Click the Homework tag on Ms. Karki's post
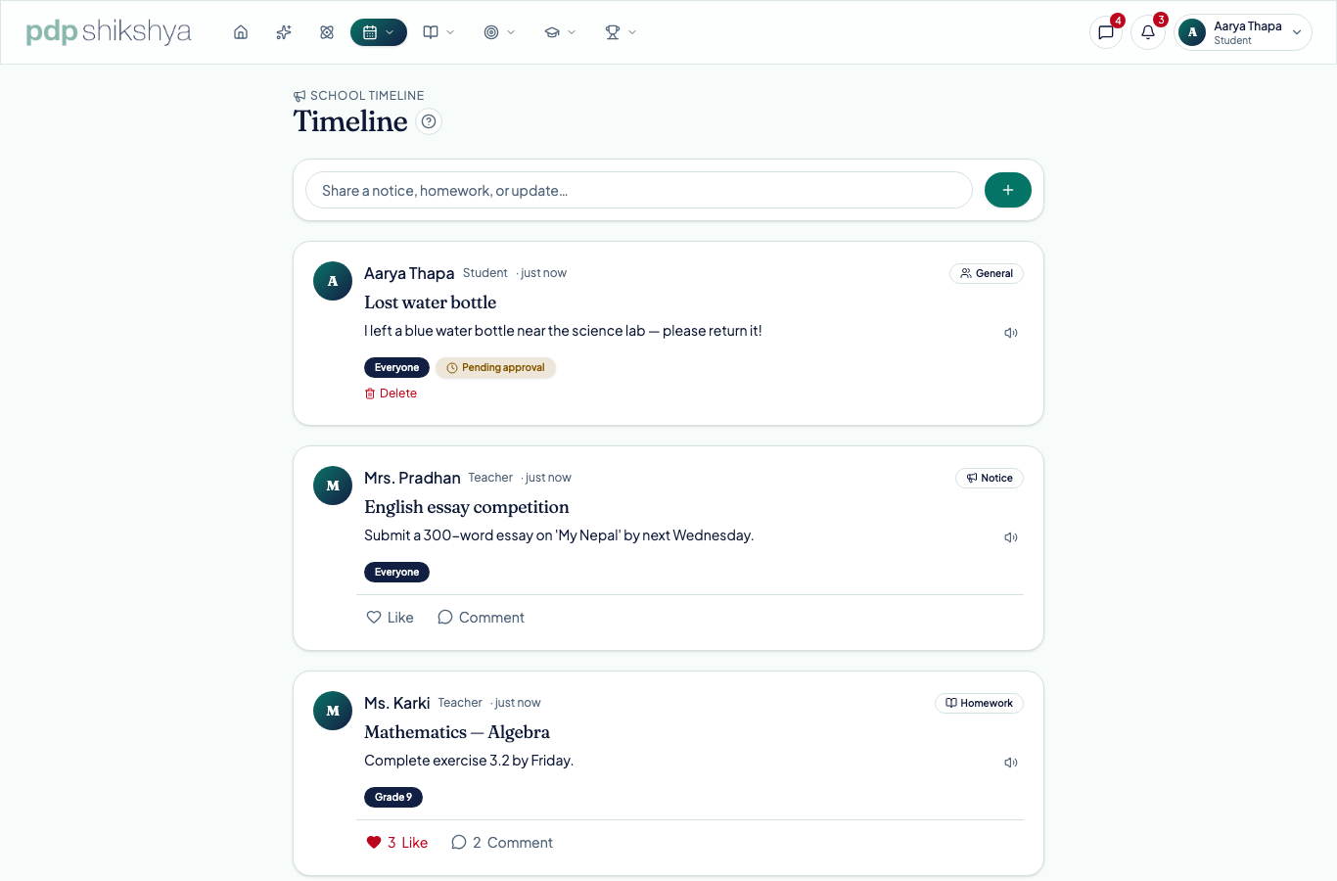 pos(979,703)
